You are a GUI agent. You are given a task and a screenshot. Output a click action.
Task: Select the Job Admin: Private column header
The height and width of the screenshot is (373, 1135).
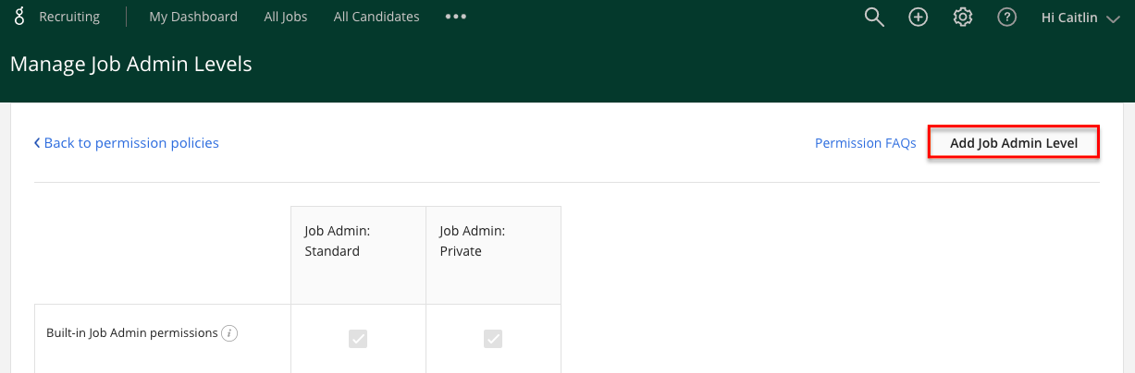pos(493,255)
